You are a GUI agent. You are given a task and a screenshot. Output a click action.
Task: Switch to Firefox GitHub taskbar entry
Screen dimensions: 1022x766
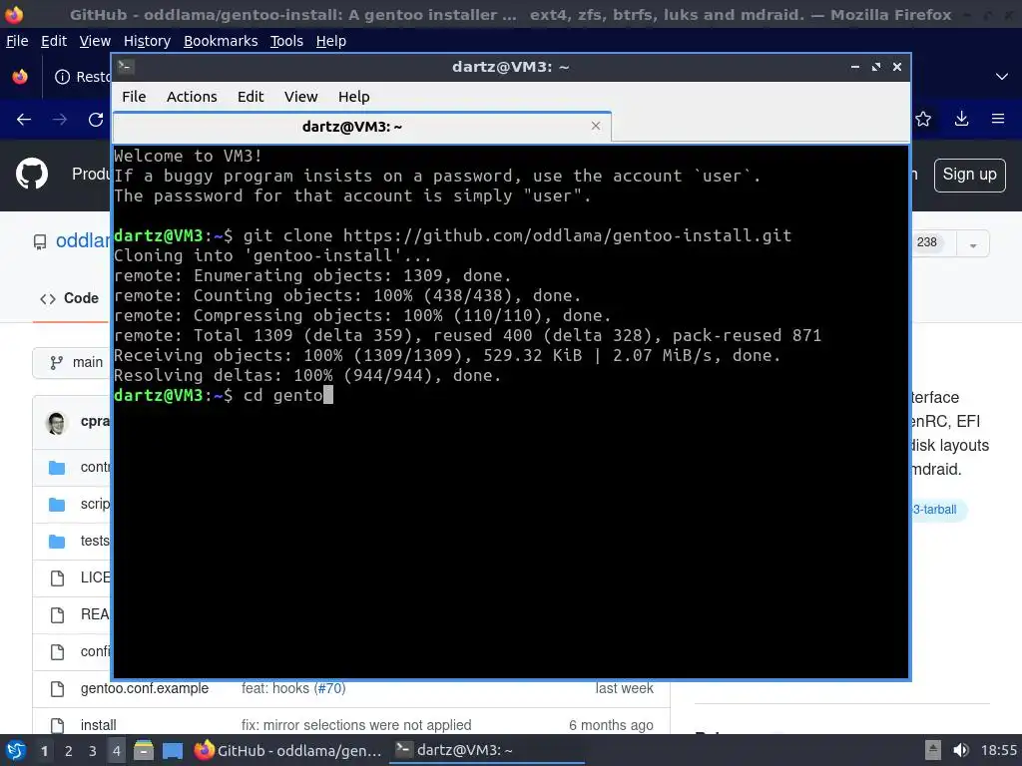click(x=288, y=750)
